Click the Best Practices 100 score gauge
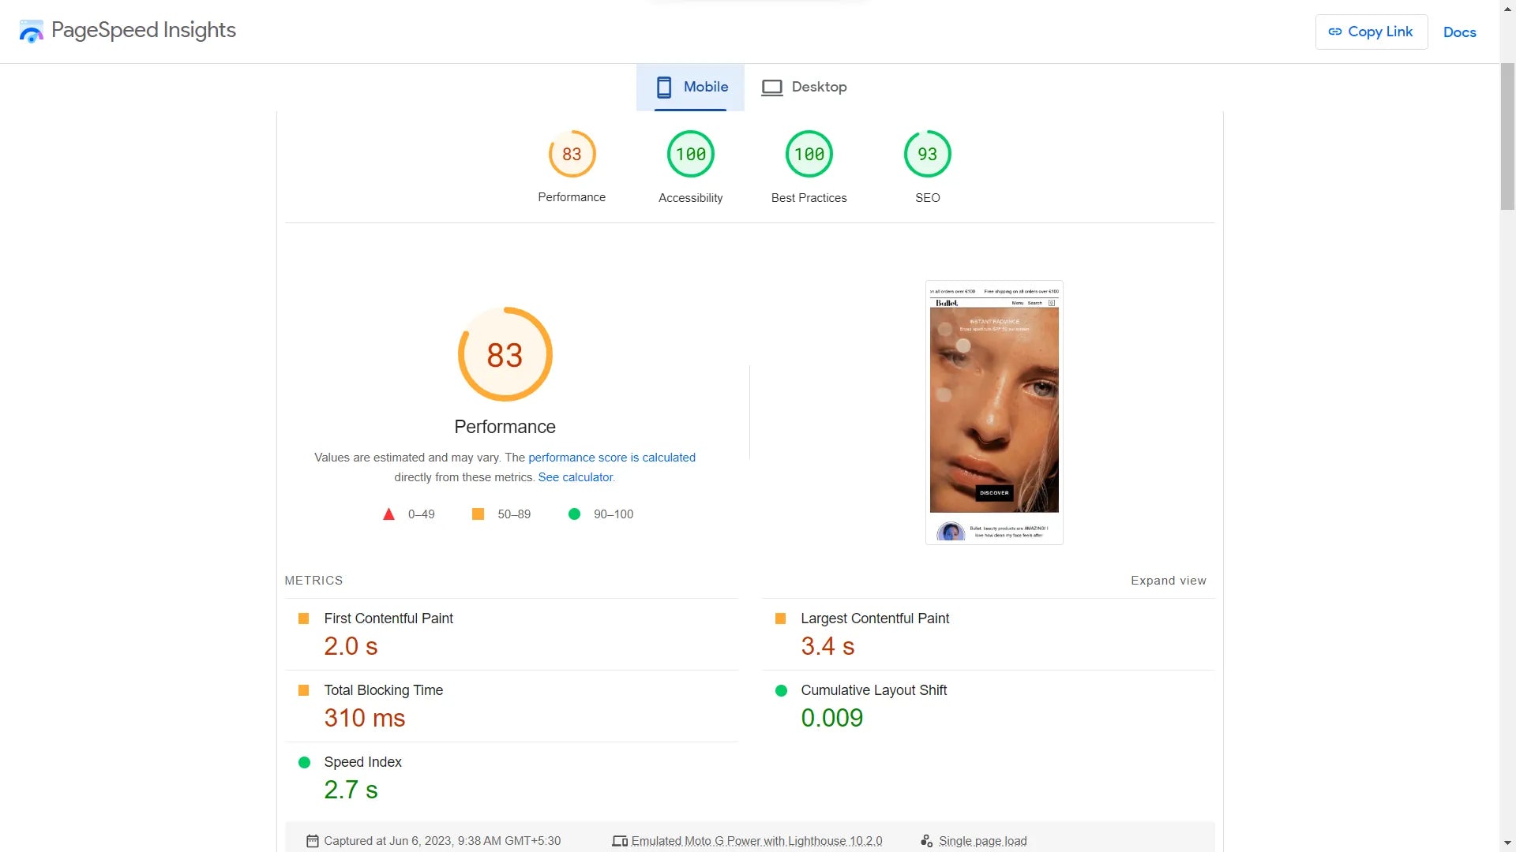Image resolution: width=1516 pixels, height=852 pixels. pyautogui.click(x=809, y=154)
